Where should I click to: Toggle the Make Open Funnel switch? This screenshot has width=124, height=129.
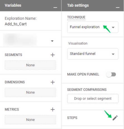coord(111,74)
